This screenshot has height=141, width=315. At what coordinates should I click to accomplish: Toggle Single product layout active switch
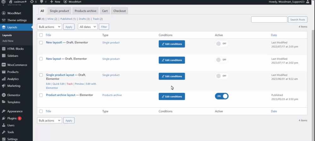[221, 76]
